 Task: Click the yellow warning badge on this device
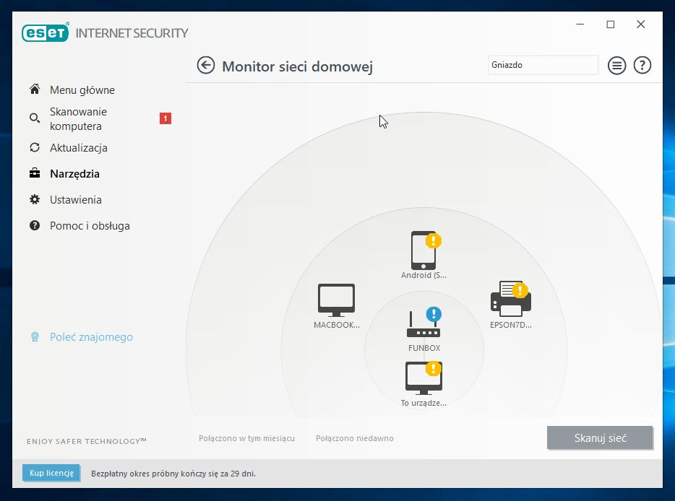point(433,369)
